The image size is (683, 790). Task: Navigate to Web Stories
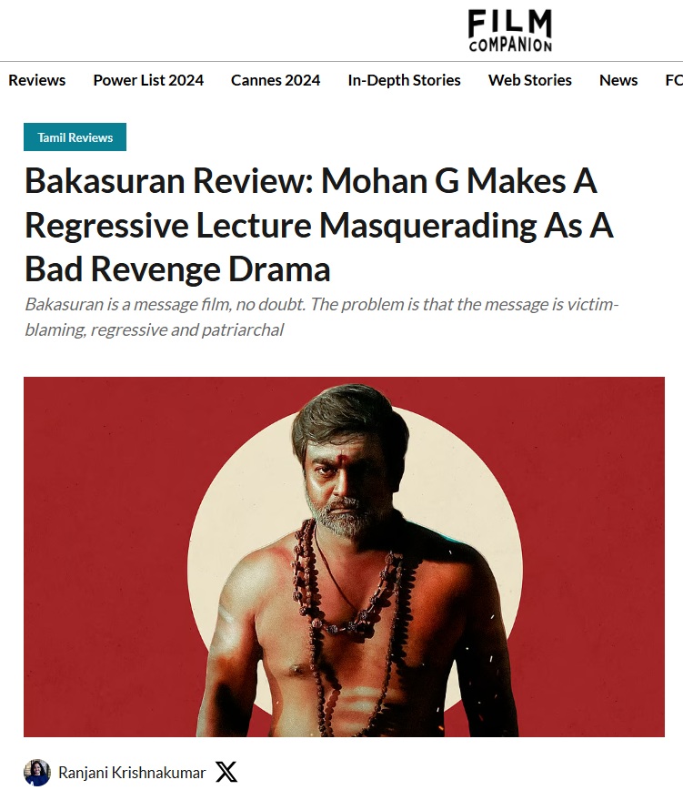pyautogui.click(x=530, y=80)
